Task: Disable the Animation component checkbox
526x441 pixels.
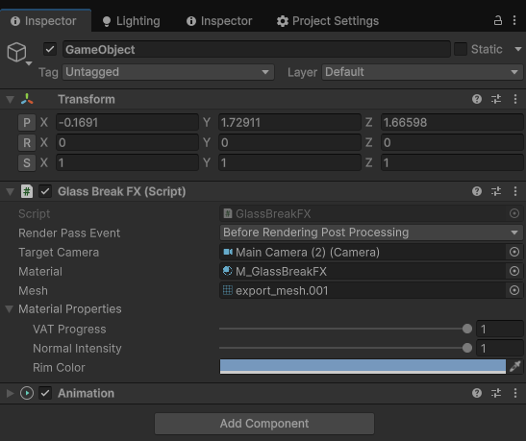Action: [45, 393]
